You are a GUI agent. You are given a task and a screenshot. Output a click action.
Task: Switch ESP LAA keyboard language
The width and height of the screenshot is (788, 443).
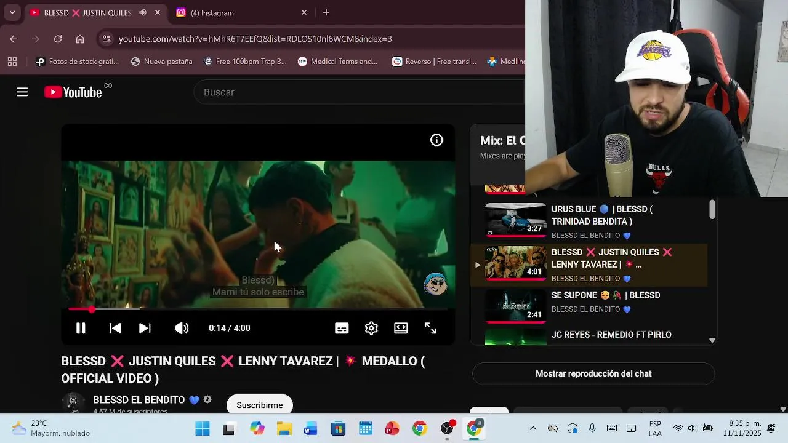655,428
